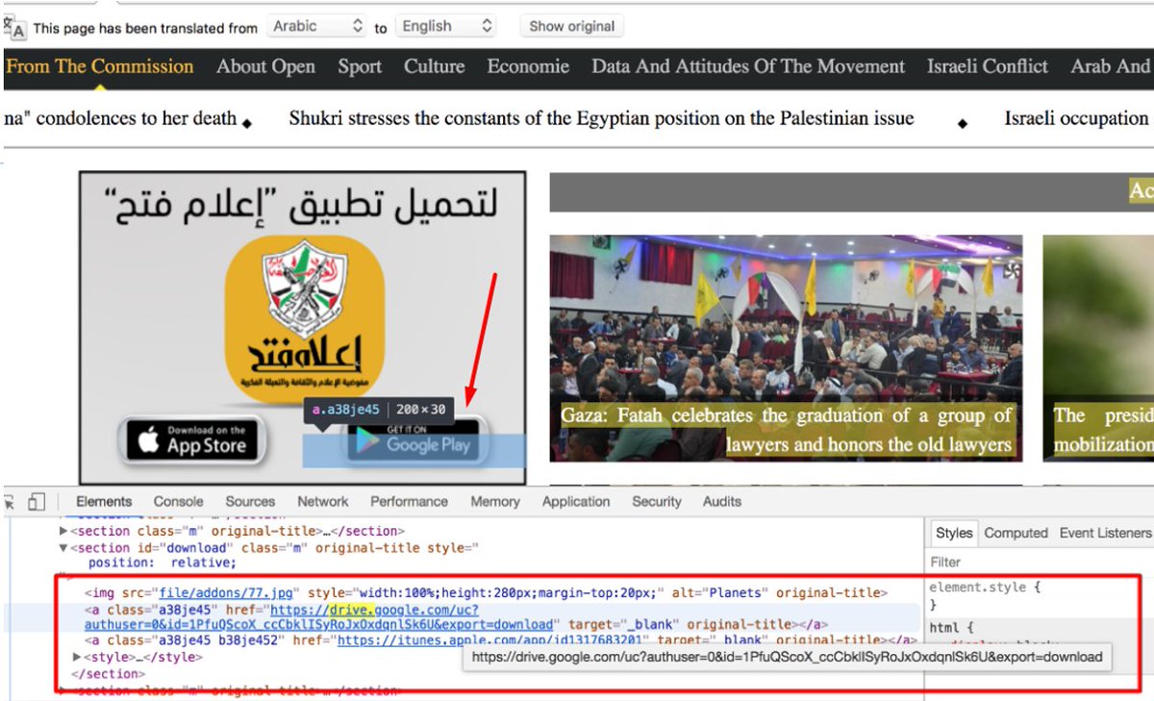Click the element.style rule in Styles
1154x701 pixels.
[985, 588]
